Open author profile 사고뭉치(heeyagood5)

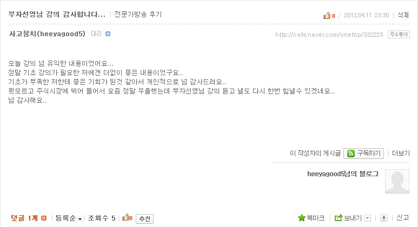click(47, 34)
